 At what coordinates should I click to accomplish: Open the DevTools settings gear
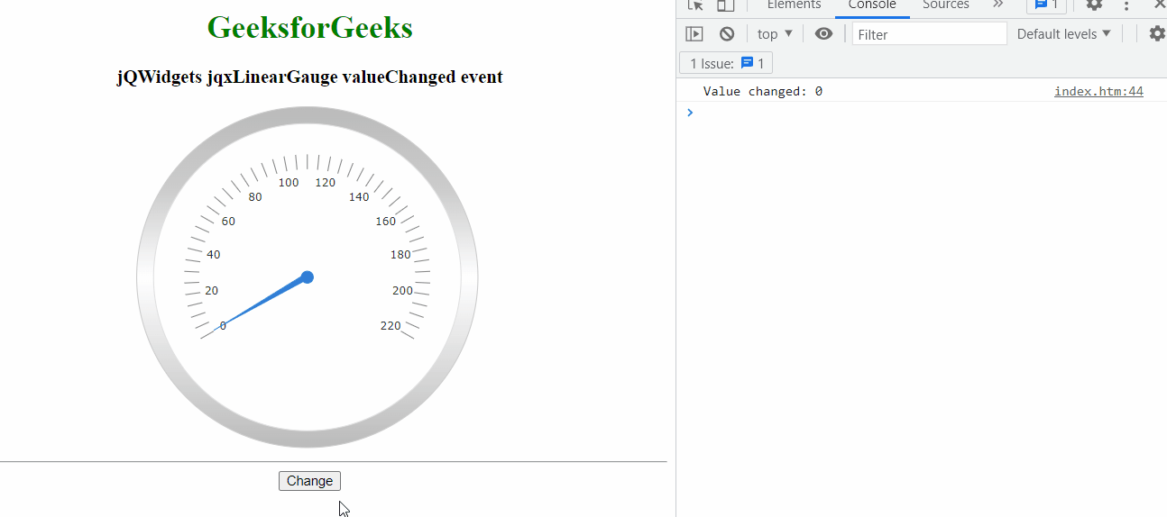coord(1094,5)
